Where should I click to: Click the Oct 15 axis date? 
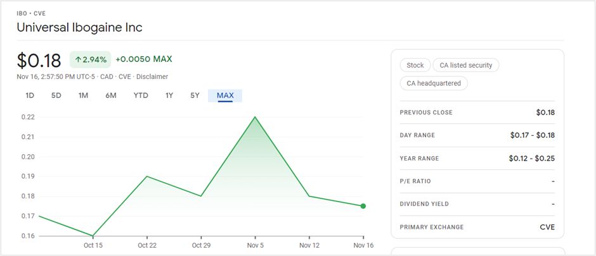[x=93, y=245]
